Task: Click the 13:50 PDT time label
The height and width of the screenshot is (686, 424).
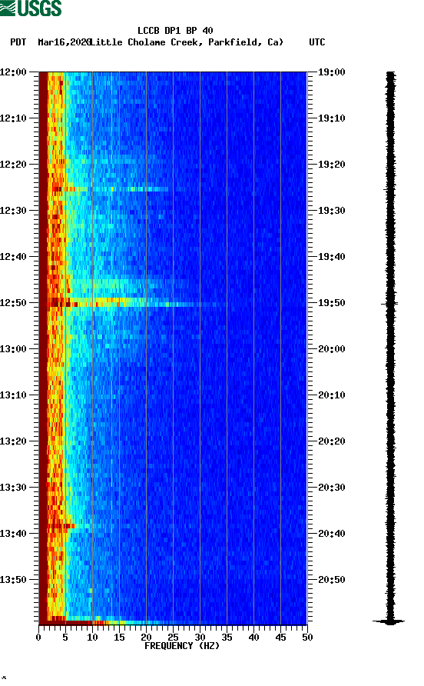Action: click(14, 580)
